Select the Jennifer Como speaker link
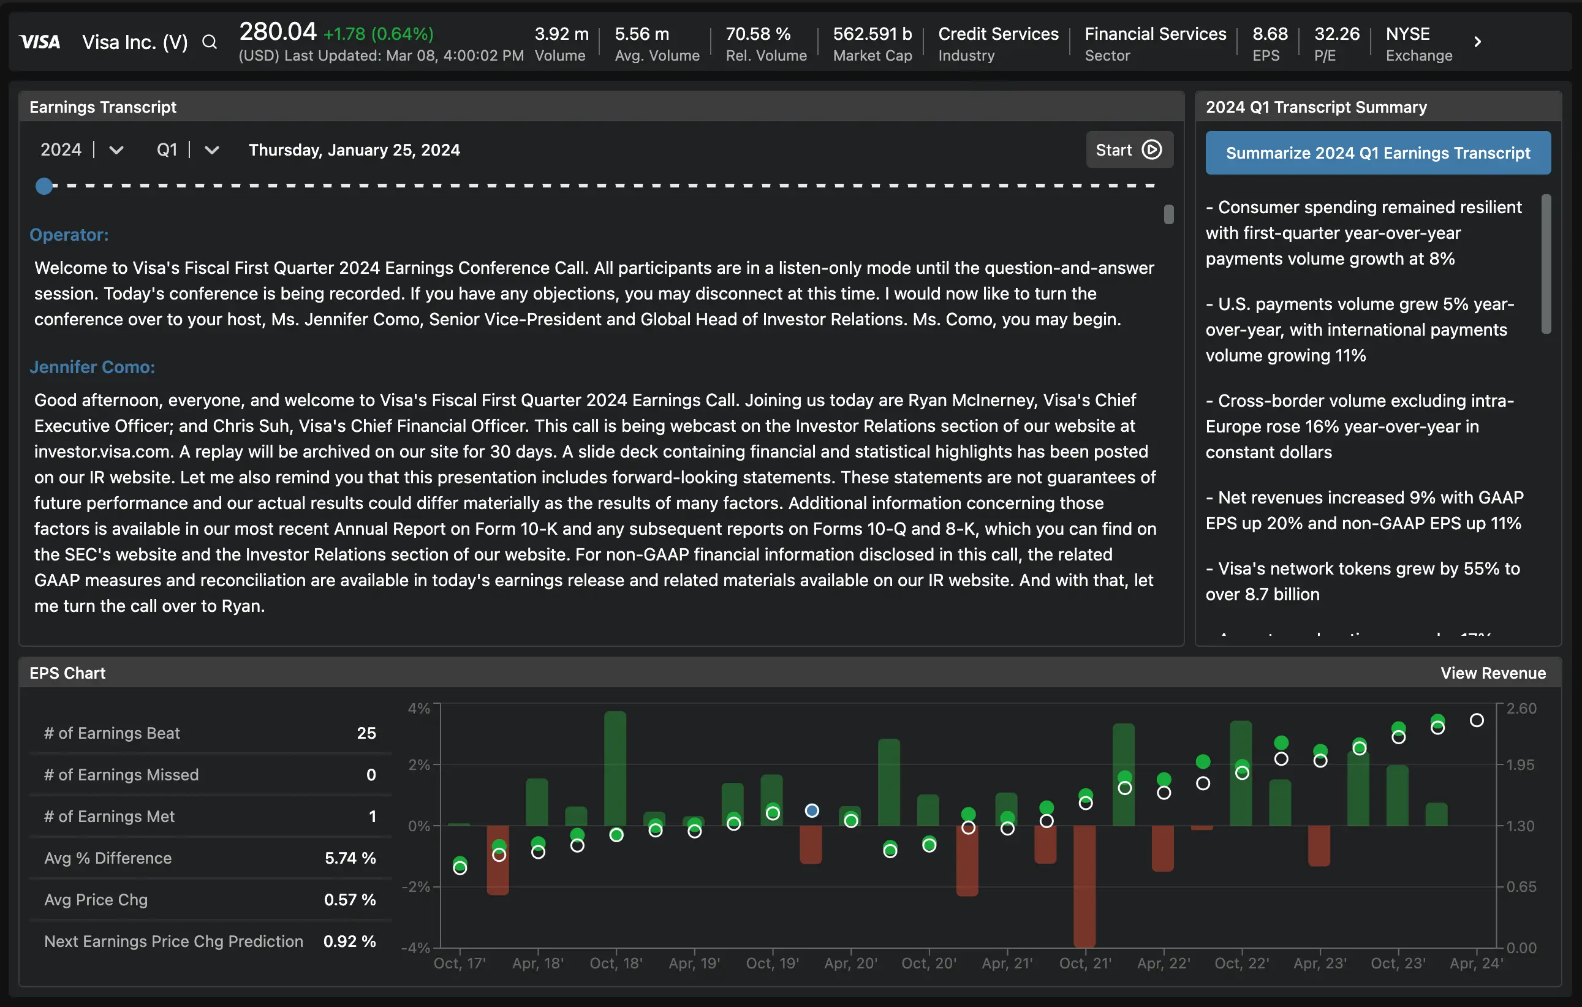Viewport: 1582px width, 1007px height. (92, 366)
